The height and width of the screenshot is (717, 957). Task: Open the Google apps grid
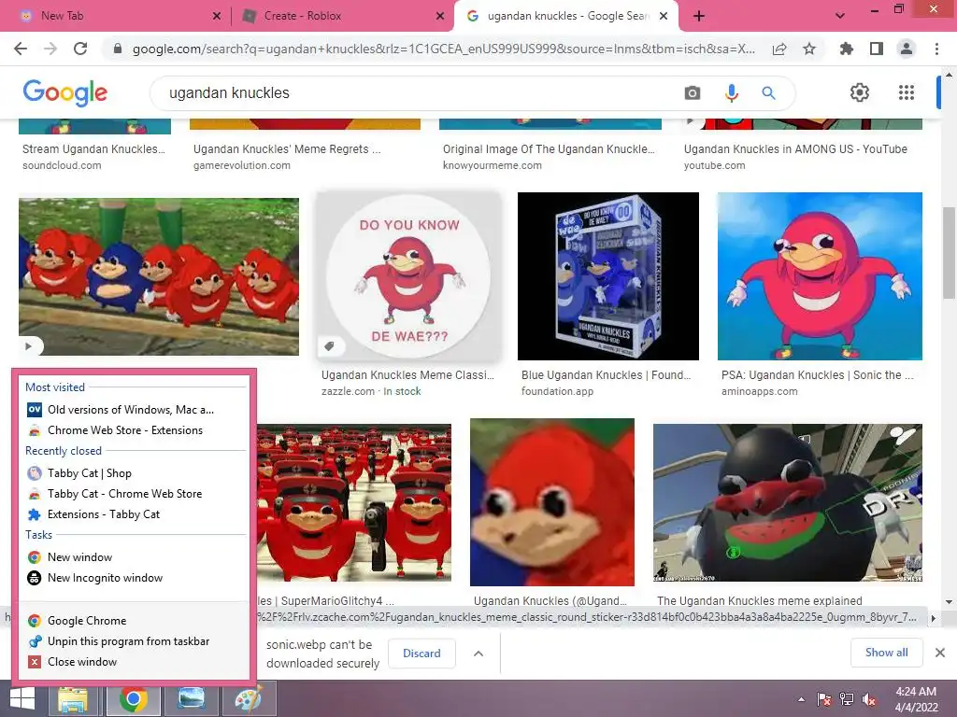[x=907, y=92]
